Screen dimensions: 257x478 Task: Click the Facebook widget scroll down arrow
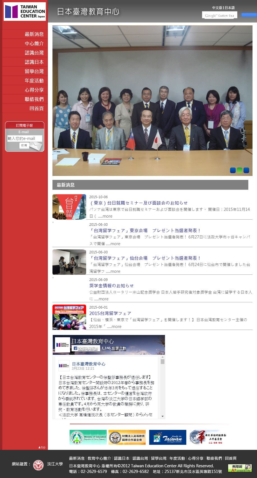(162, 416)
